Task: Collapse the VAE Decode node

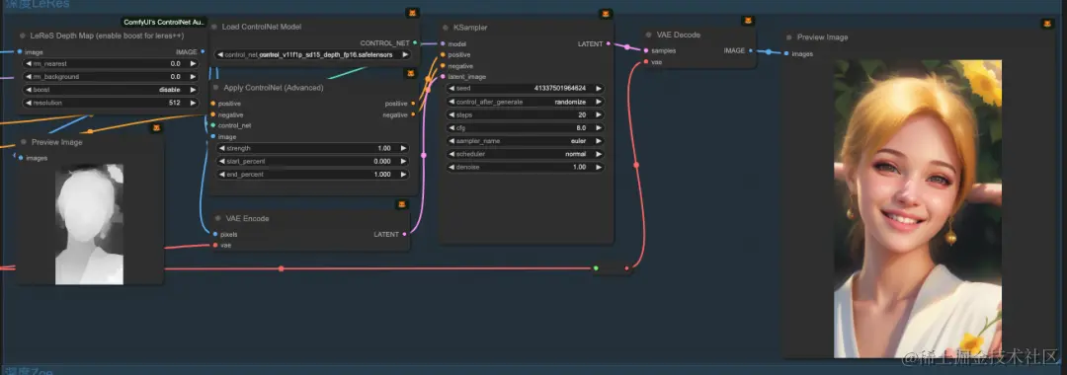Action: pos(648,35)
